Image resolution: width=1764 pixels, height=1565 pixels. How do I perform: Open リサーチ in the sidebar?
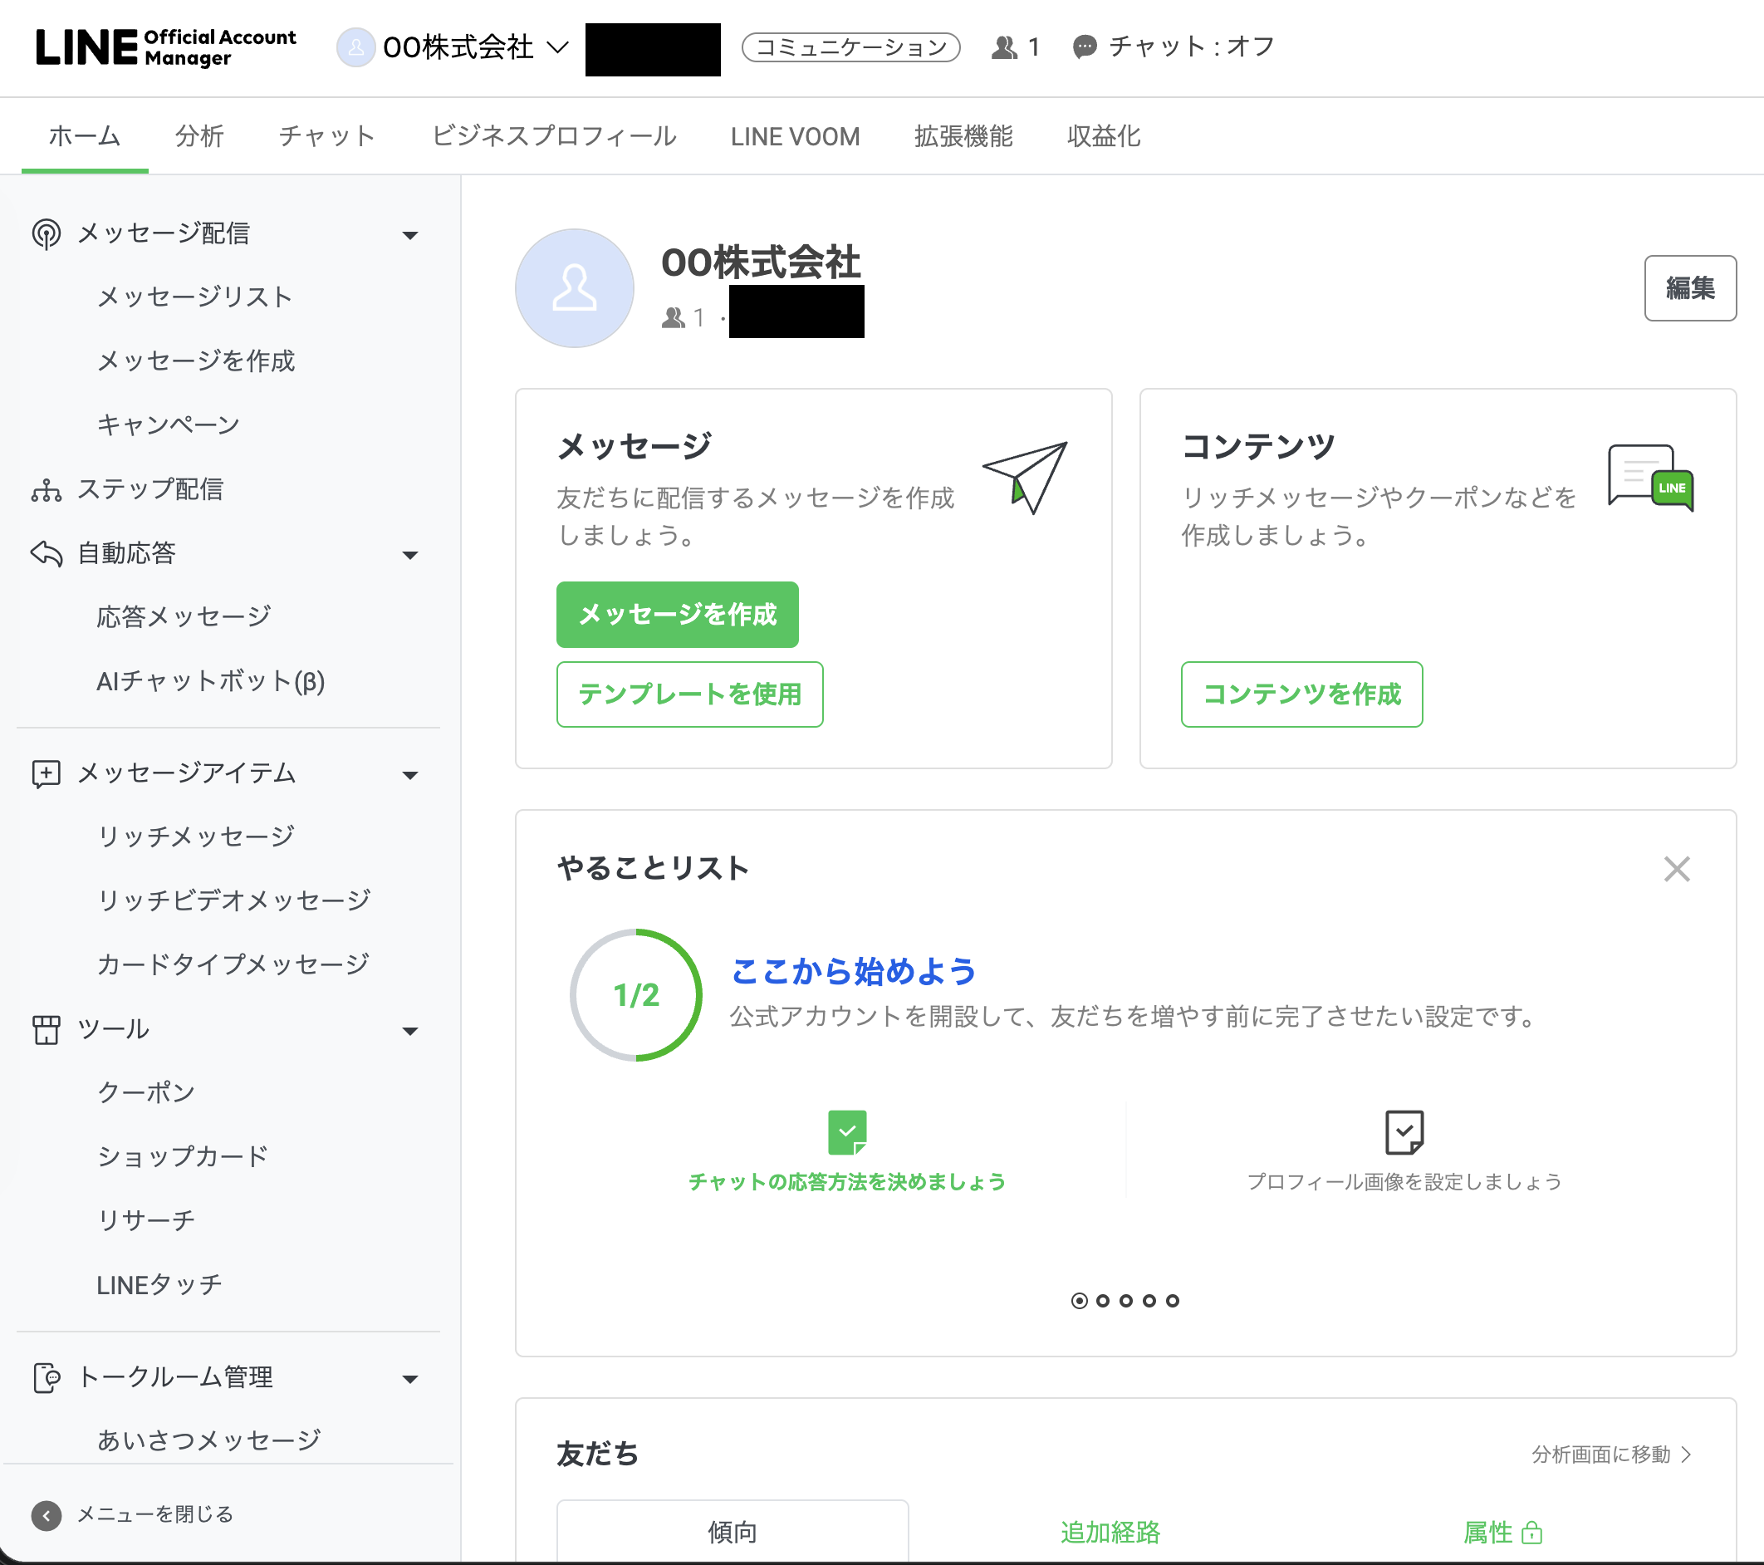point(146,1220)
